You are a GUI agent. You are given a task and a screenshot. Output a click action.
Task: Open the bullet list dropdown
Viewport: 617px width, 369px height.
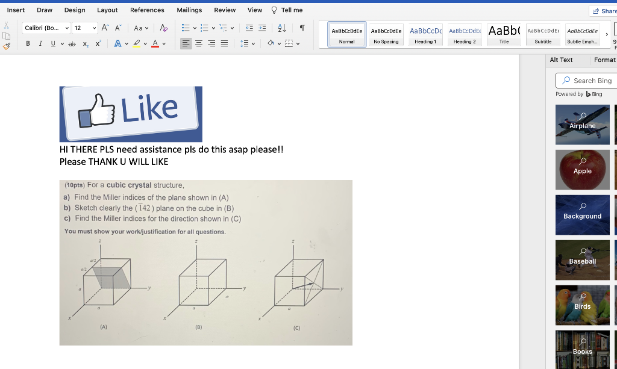coord(194,28)
